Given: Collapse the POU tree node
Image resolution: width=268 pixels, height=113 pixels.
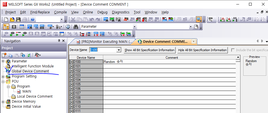Looking at the screenshot, I should coord(3,82).
